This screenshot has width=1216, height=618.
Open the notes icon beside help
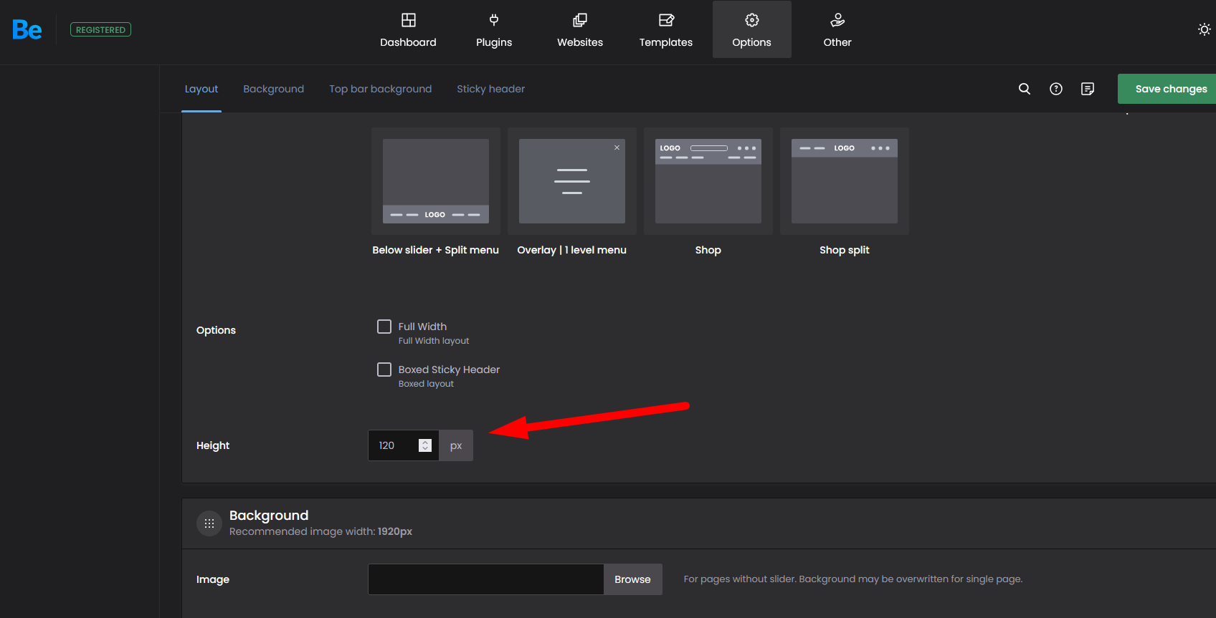coord(1088,89)
